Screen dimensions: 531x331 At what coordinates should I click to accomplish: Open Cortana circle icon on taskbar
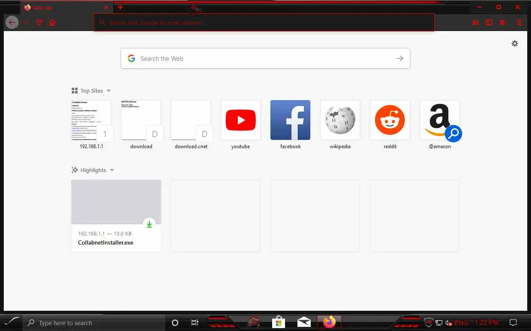point(175,323)
